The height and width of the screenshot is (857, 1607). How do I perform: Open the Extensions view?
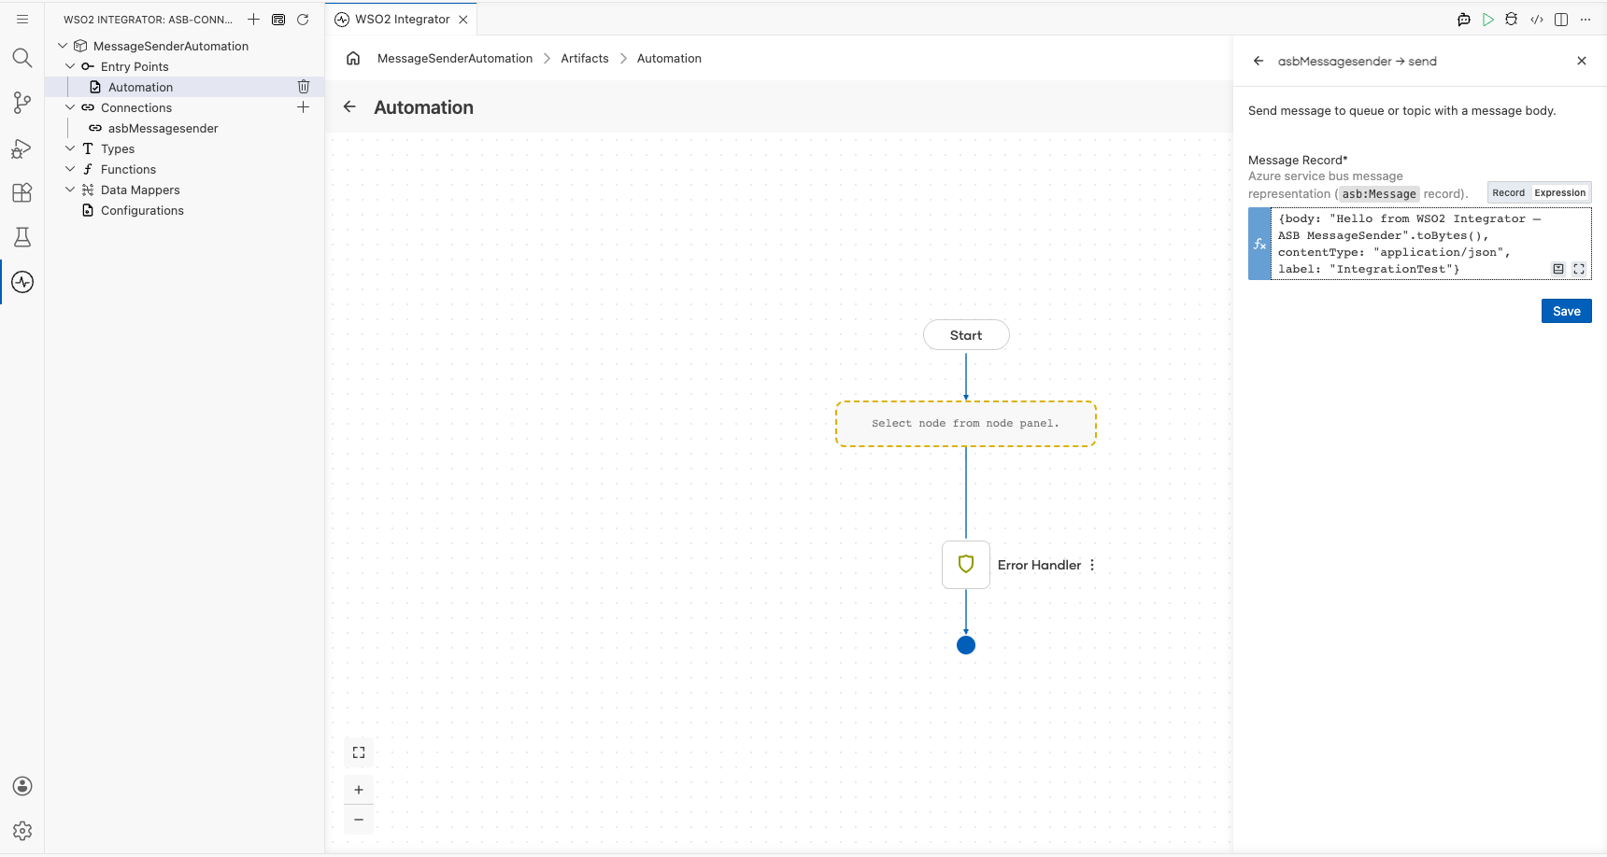click(22, 192)
